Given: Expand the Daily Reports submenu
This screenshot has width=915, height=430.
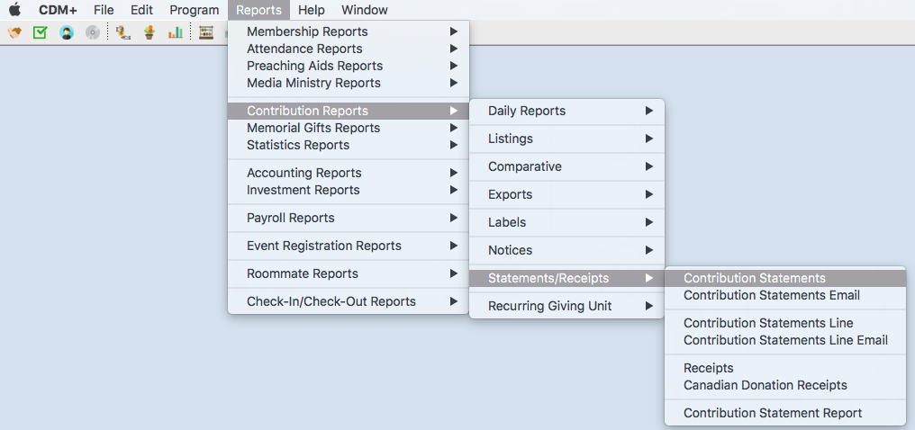Looking at the screenshot, I should (x=566, y=111).
